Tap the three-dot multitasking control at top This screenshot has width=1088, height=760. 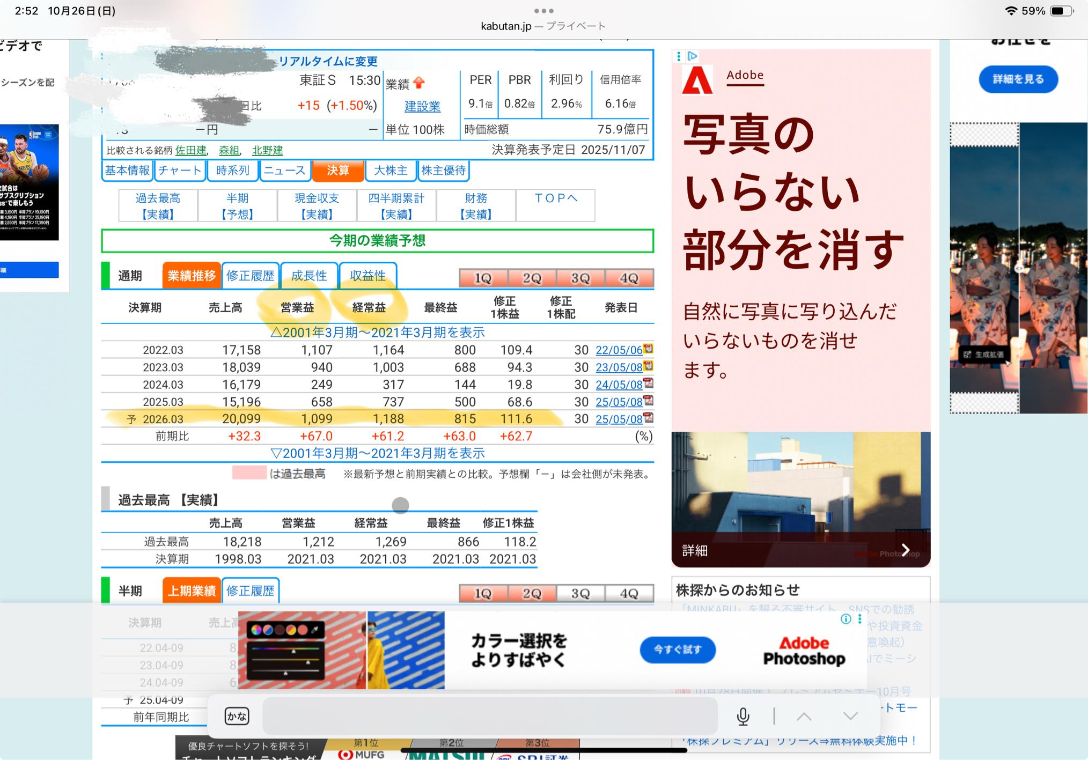pyautogui.click(x=543, y=11)
